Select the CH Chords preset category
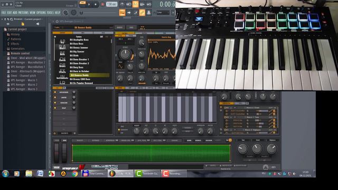The width and height of the screenshot is (338, 190). 62,59
